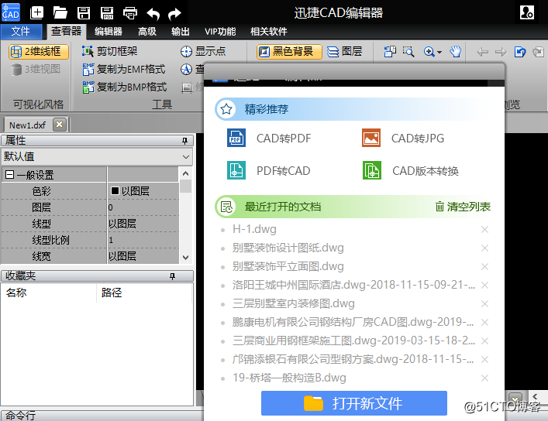Open the user account icon
Viewport: 548px width, 421px height.
(x=526, y=12)
